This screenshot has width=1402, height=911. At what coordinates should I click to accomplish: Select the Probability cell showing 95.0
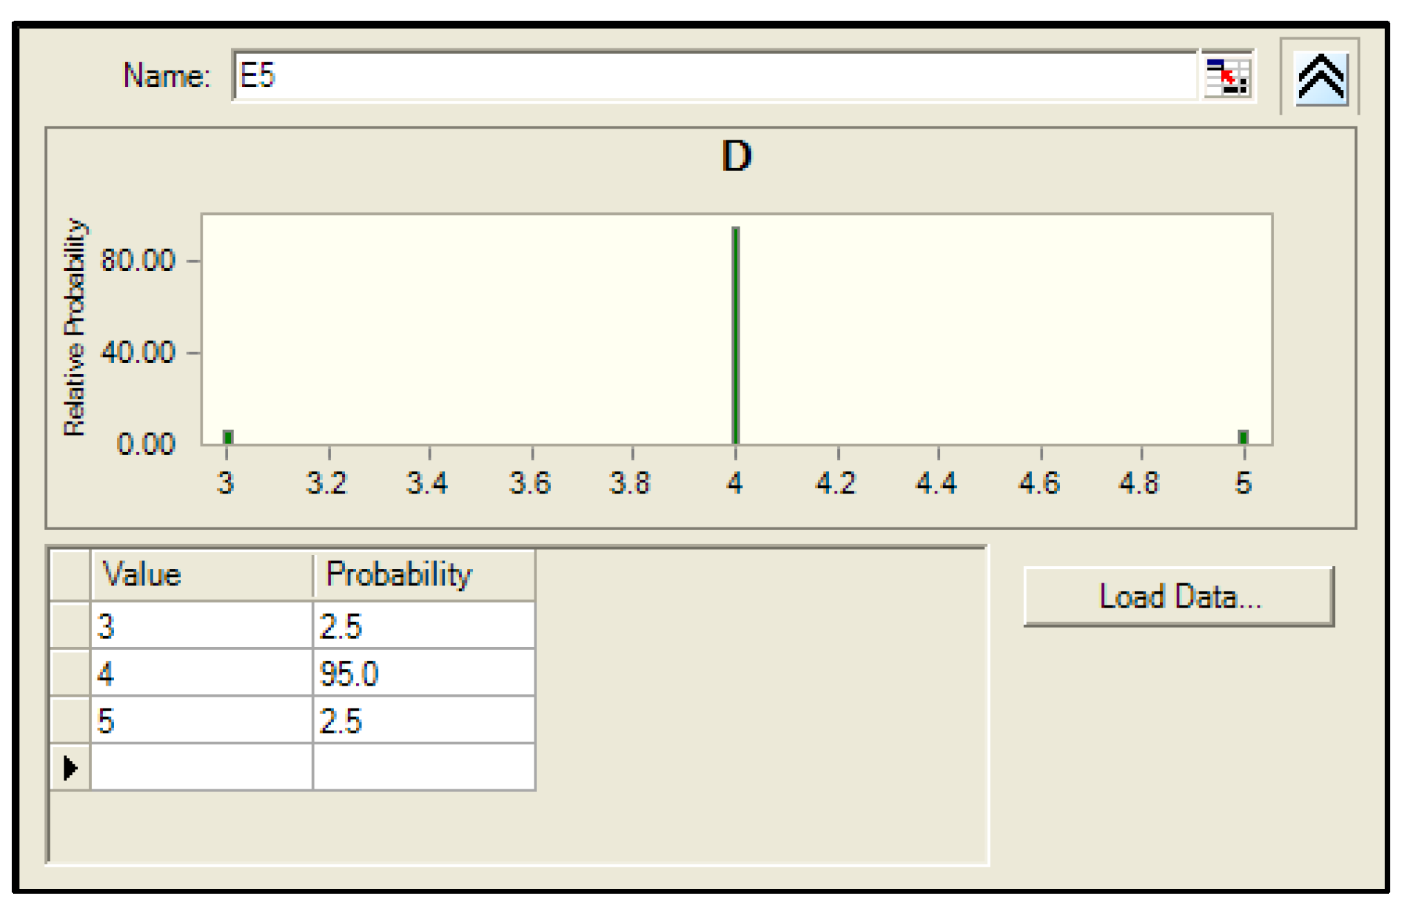pos(424,673)
